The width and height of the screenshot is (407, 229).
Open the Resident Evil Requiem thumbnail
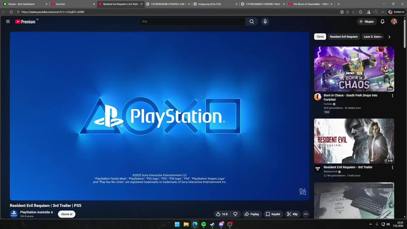354,141
